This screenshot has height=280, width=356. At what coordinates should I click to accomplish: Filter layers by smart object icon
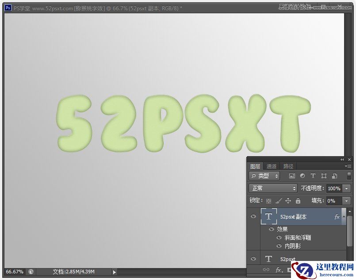point(334,176)
